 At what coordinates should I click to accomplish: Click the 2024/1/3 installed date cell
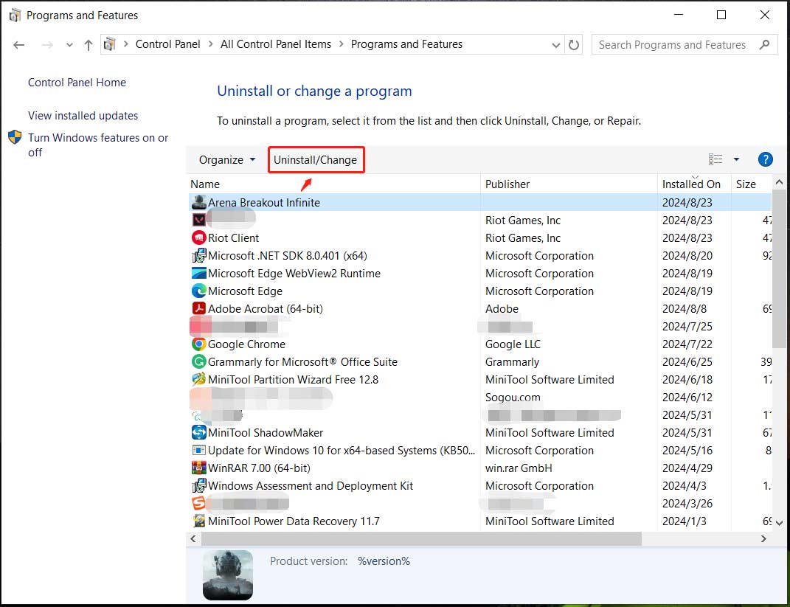coord(685,521)
